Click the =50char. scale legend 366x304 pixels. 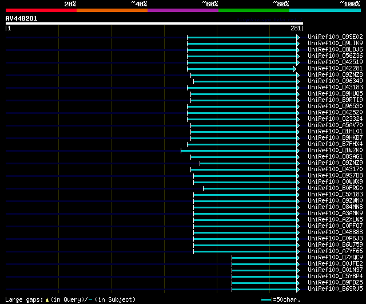(281, 299)
